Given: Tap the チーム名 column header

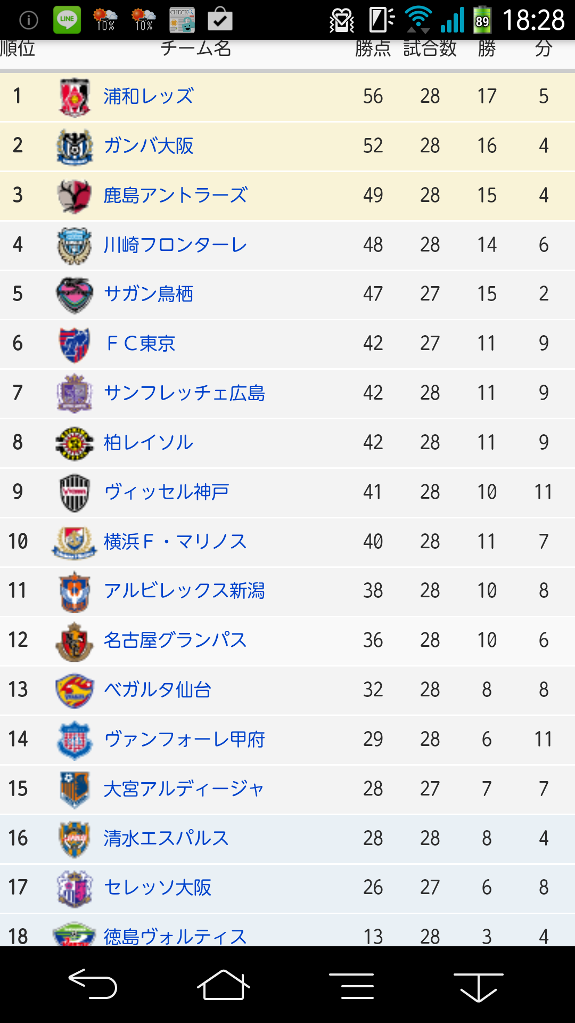Looking at the screenshot, I should [195, 49].
